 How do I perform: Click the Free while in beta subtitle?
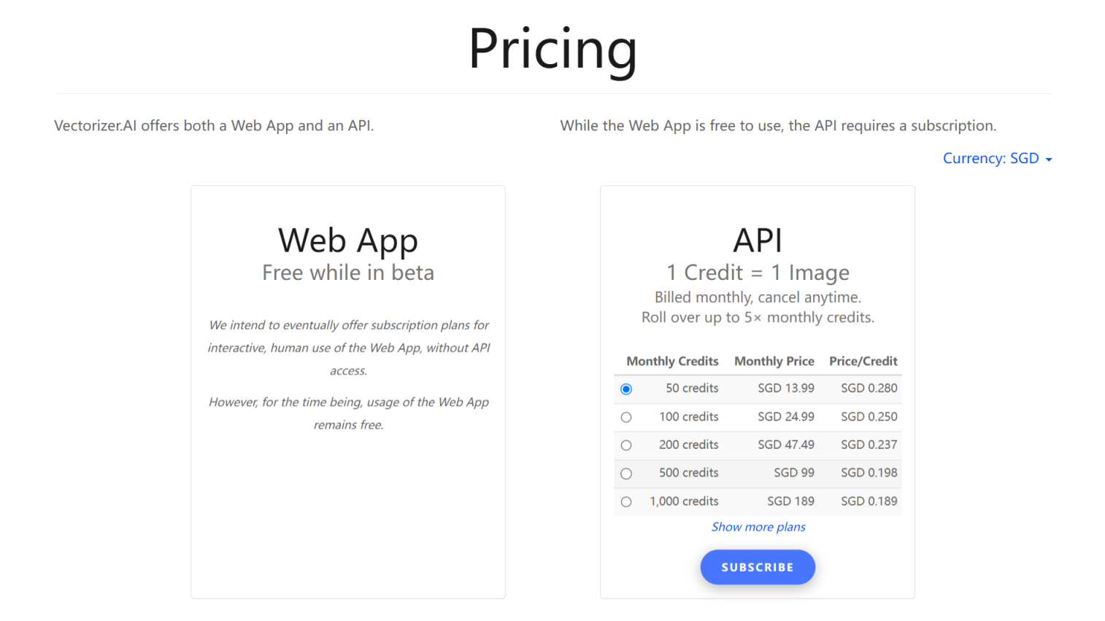(348, 273)
